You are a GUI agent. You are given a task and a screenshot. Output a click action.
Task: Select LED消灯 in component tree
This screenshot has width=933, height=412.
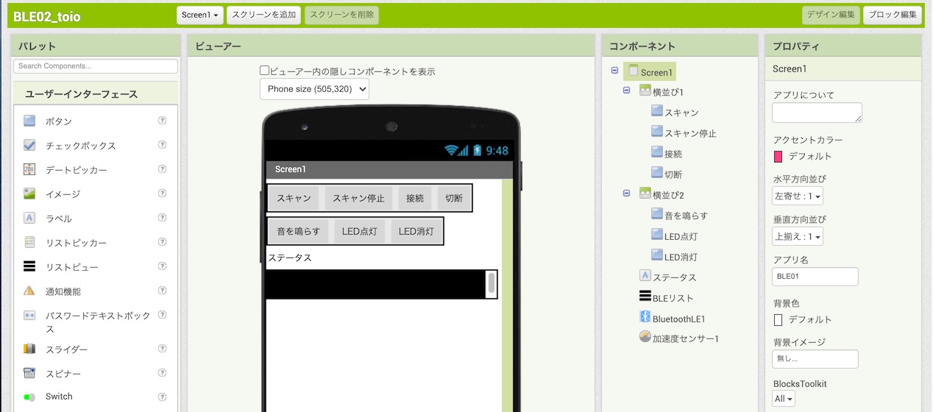point(681,257)
